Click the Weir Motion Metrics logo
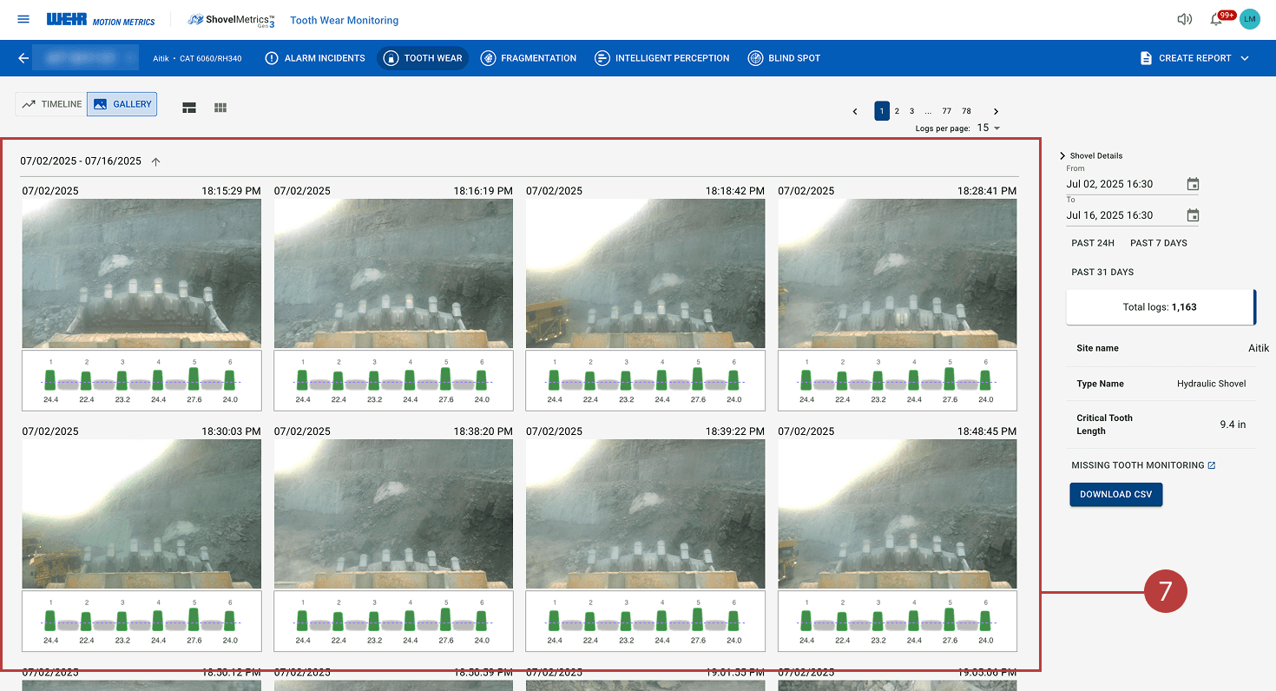This screenshot has width=1276, height=691. pos(101,20)
